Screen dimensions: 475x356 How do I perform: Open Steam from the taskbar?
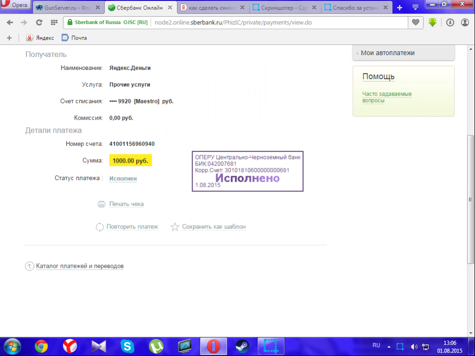click(x=242, y=346)
